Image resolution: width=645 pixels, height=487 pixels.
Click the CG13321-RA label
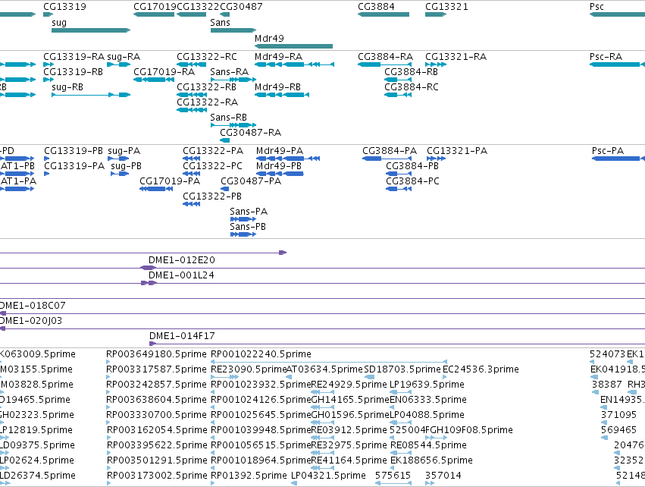click(456, 56)
